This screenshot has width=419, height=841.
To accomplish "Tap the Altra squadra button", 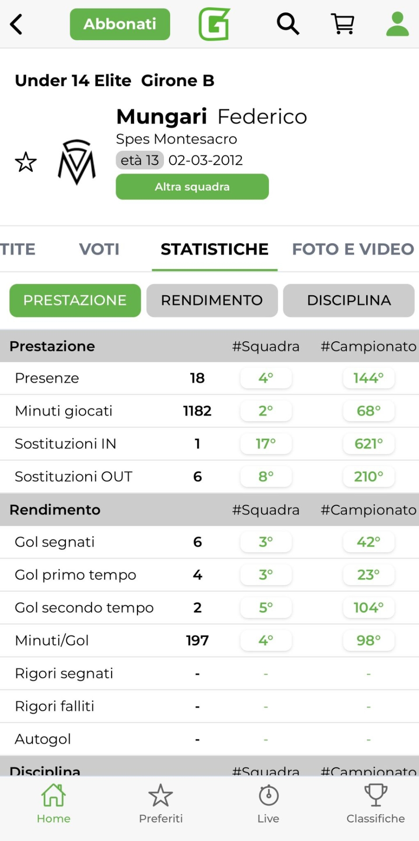I will [x=192, y=187].
